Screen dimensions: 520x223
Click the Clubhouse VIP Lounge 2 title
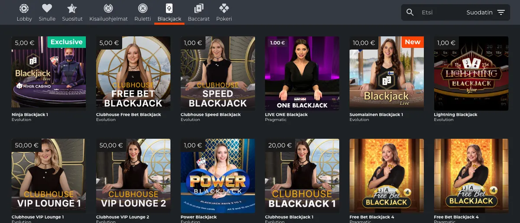[x=123, y=217]
